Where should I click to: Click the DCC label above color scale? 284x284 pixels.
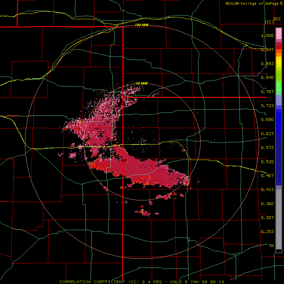277,19
